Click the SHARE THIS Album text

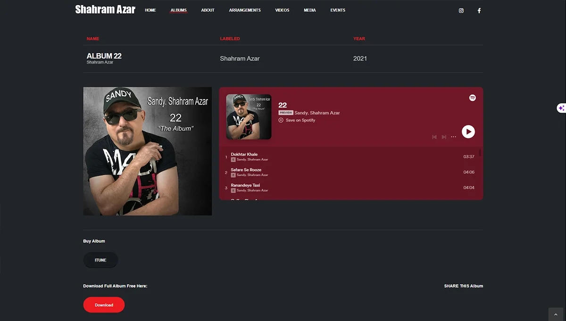[x=464, y=286]
